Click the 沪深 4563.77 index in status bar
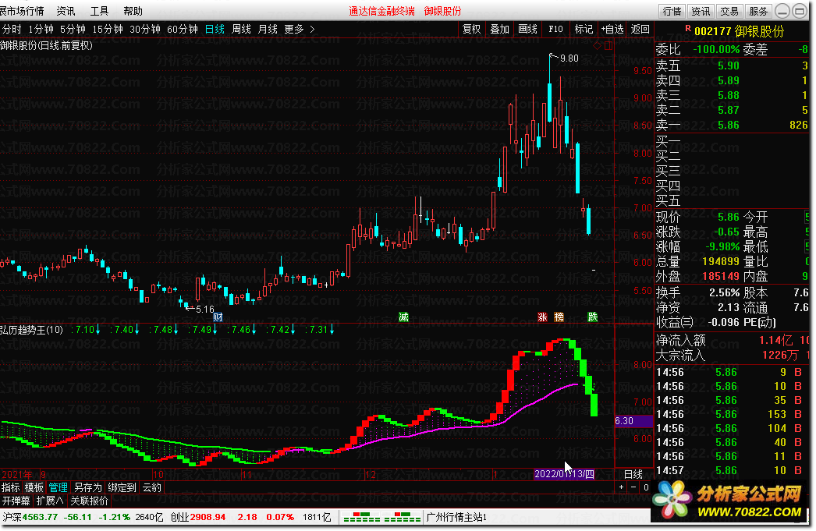816x531 pixels. click(x=30, y=517)
